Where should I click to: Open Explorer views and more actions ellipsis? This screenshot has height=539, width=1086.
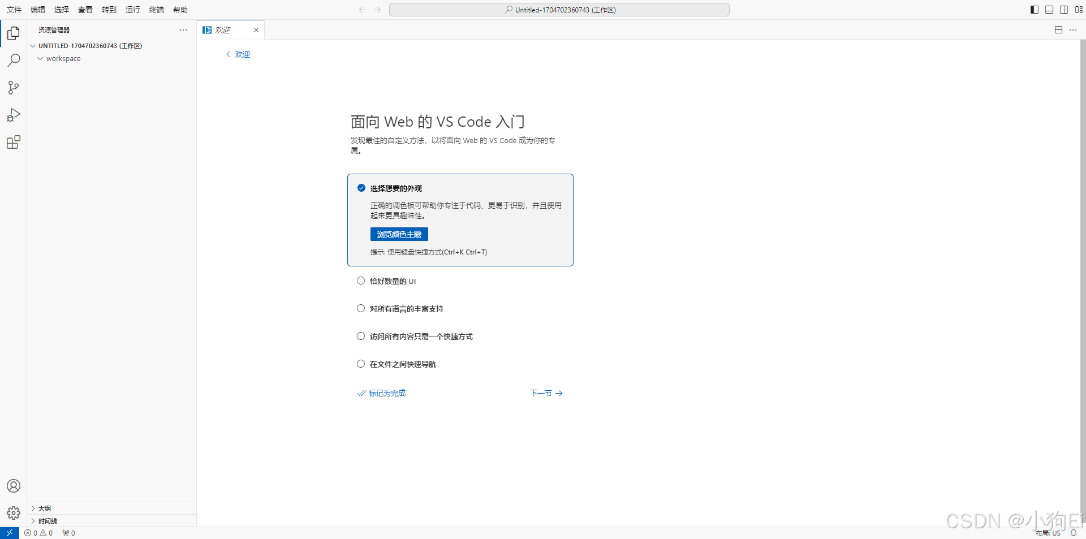pos(183,30)
